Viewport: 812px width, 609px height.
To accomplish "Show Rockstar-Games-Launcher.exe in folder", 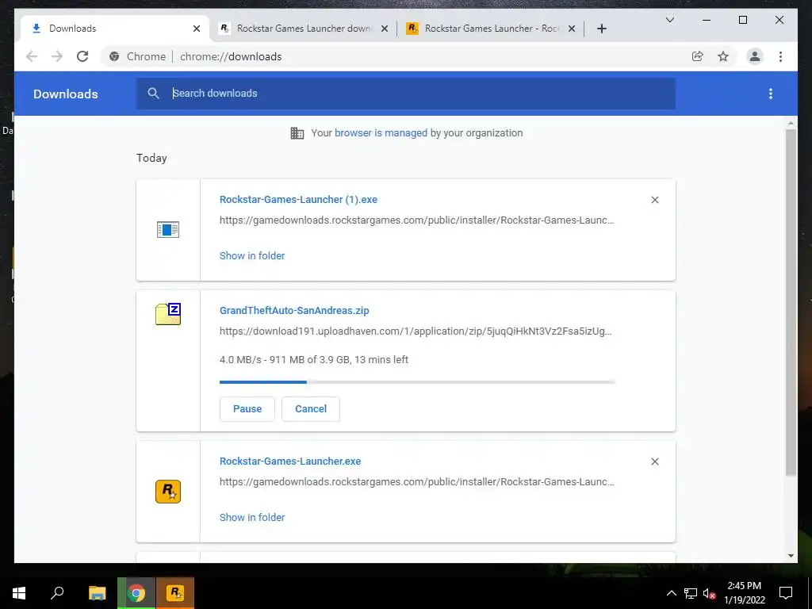I will pyautogui.click(x=252, y=517).
